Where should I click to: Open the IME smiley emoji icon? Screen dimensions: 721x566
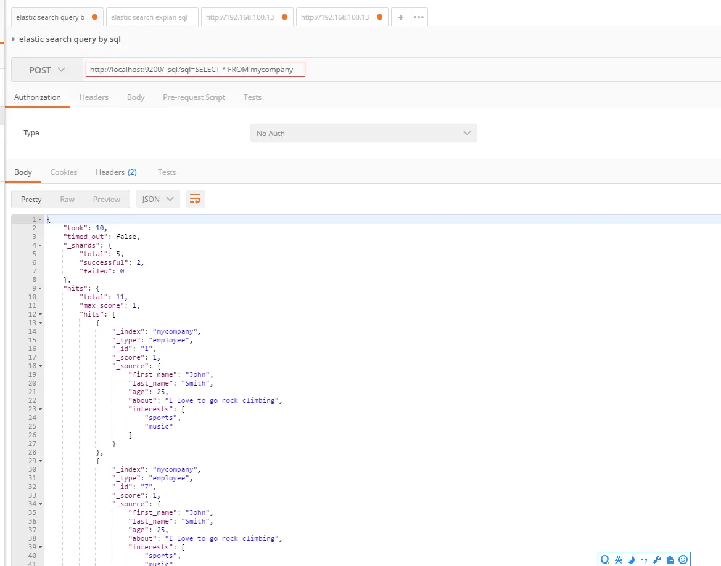click(x=683, y=559)
